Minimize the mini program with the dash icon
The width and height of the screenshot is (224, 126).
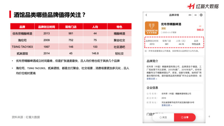tap(196, 15)
